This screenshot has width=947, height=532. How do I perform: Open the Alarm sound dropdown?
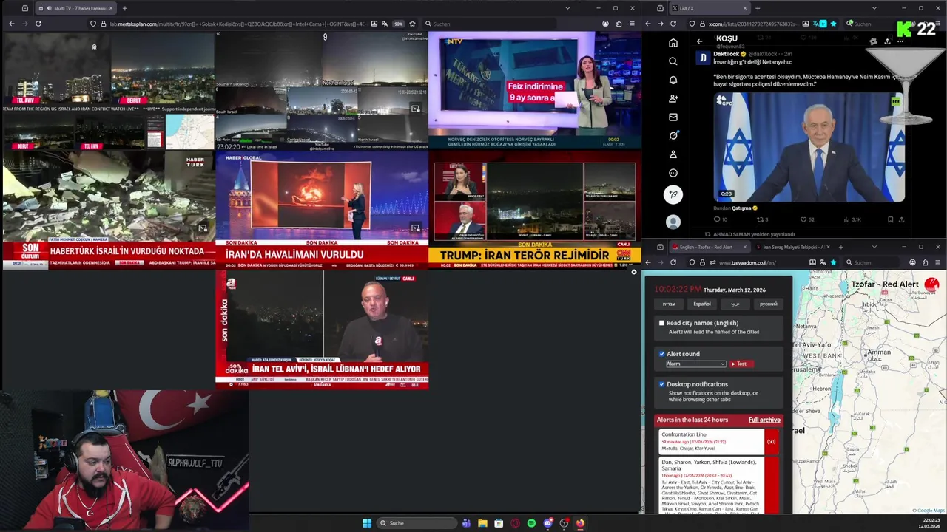pos(695,364)
